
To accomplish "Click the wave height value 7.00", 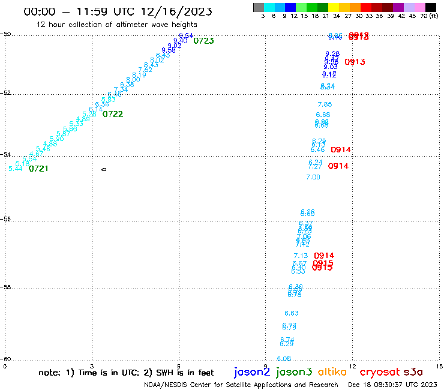I will point(313,177).
